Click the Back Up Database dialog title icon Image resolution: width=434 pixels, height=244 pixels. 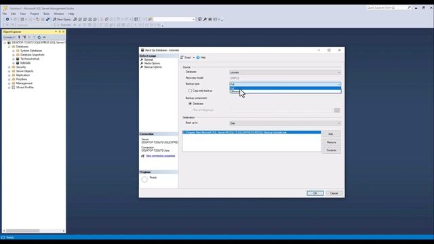click(x=142, y=50)
